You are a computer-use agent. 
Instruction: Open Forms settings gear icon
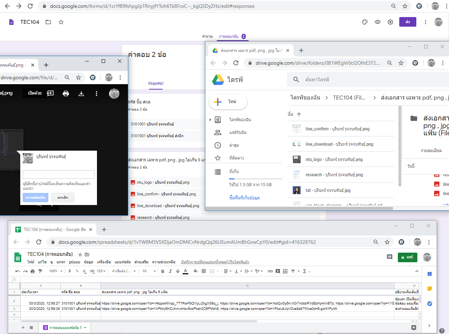tap(390, 22)
